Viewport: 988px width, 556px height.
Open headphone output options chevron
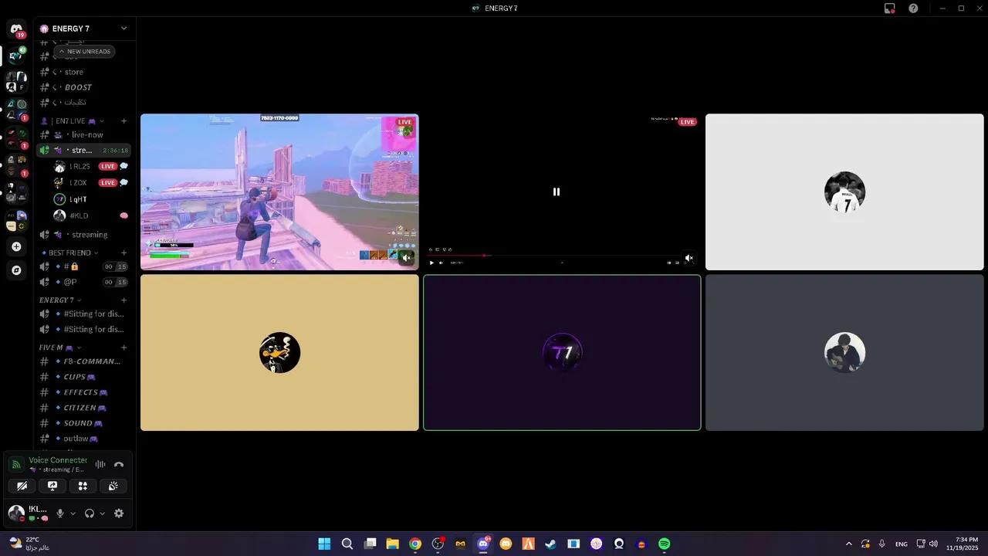[102, 514]
